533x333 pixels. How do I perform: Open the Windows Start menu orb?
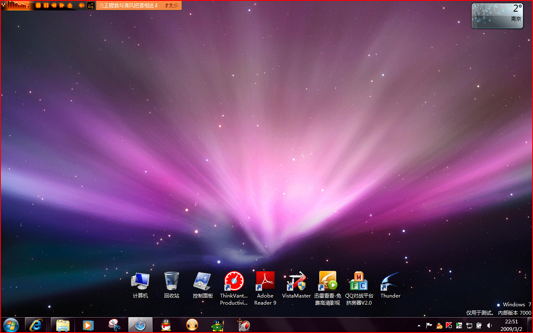[x=11, y=325]
